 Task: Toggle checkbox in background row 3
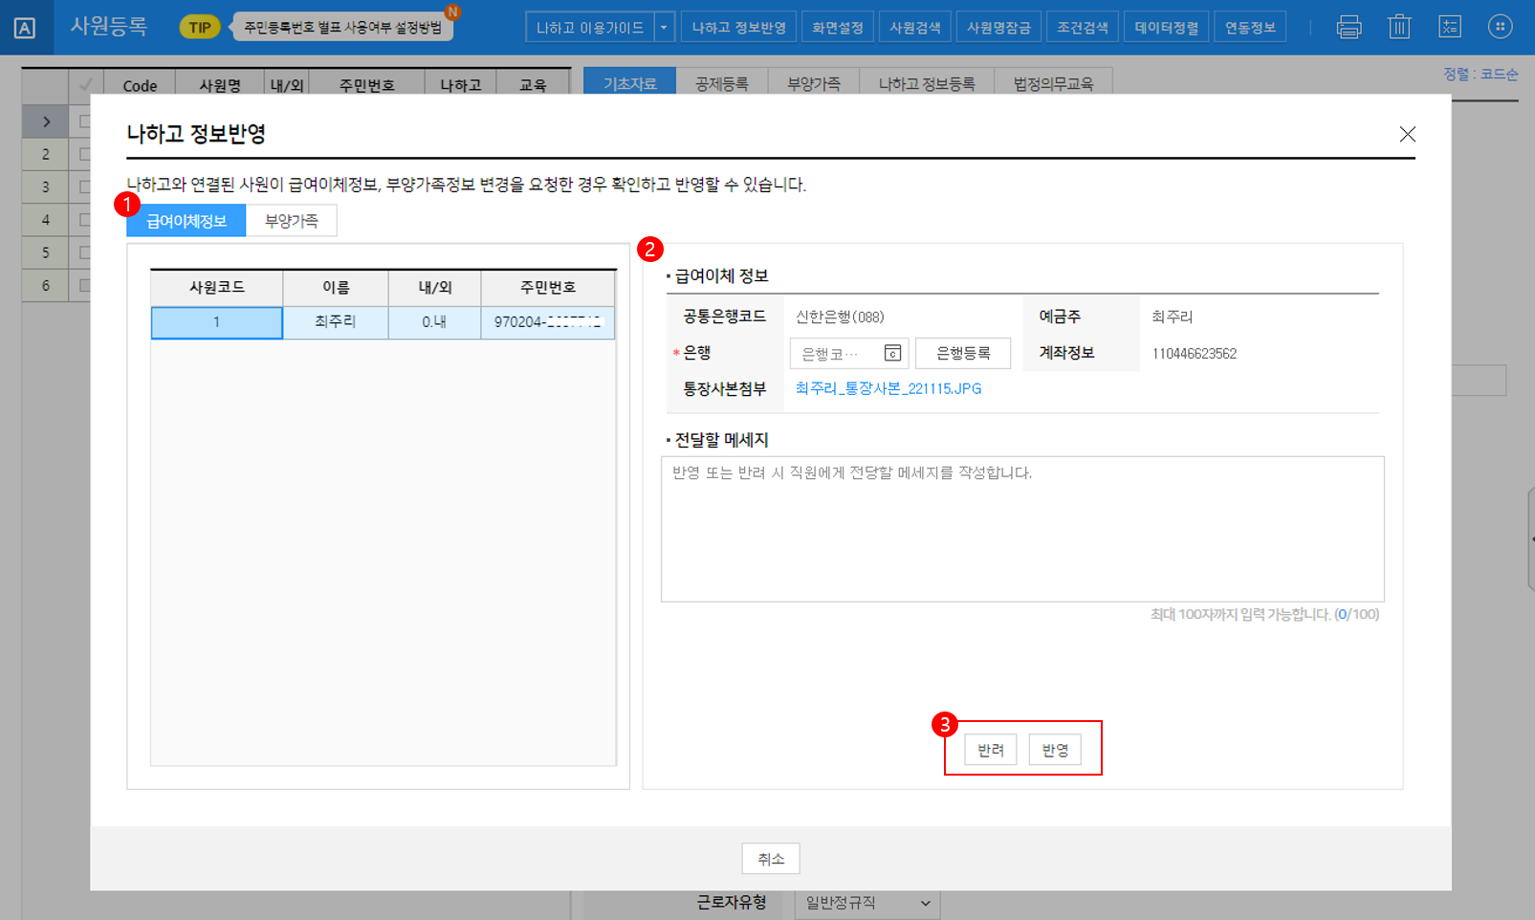pyautogui.click(x=85, y=186)
